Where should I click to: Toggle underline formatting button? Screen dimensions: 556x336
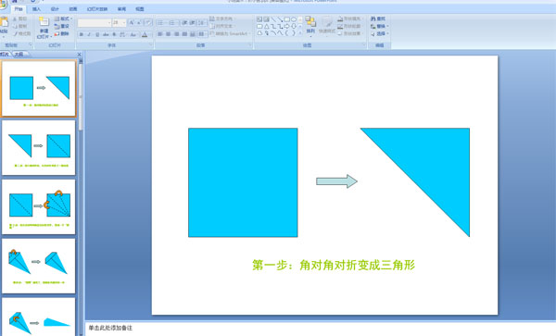pyautogui.click(x=97, y=34)
